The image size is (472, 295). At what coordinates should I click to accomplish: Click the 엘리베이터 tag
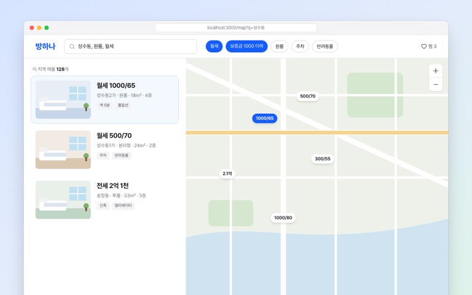coord(123,206)
